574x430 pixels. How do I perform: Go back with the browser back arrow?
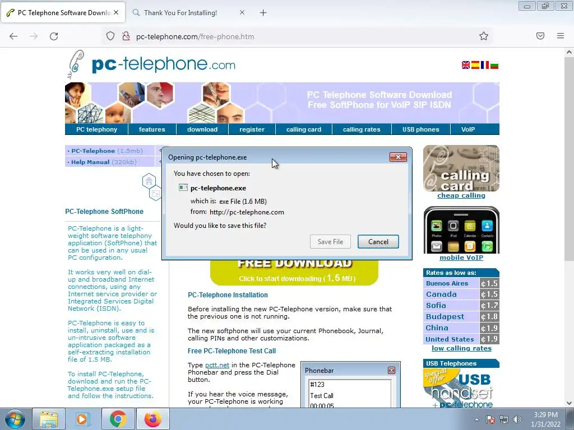[13, 36]
